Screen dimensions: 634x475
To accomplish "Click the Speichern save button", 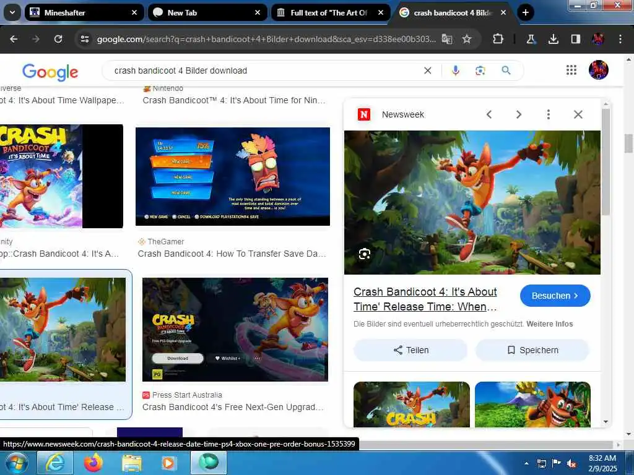I will 532,350.
